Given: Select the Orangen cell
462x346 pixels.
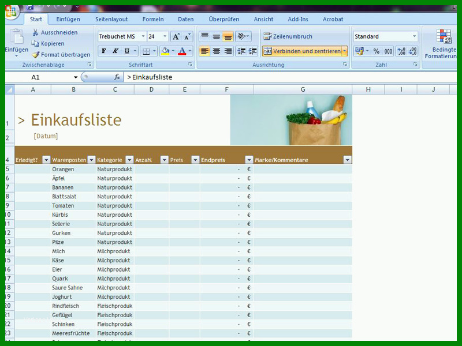Looking at the screenshot, I should [73, 169].
